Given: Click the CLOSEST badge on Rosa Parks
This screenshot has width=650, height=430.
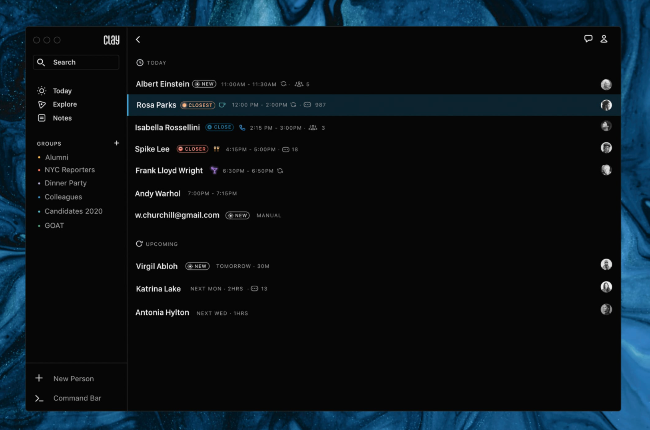Looking at the screenshot, I should coord(198,105).
